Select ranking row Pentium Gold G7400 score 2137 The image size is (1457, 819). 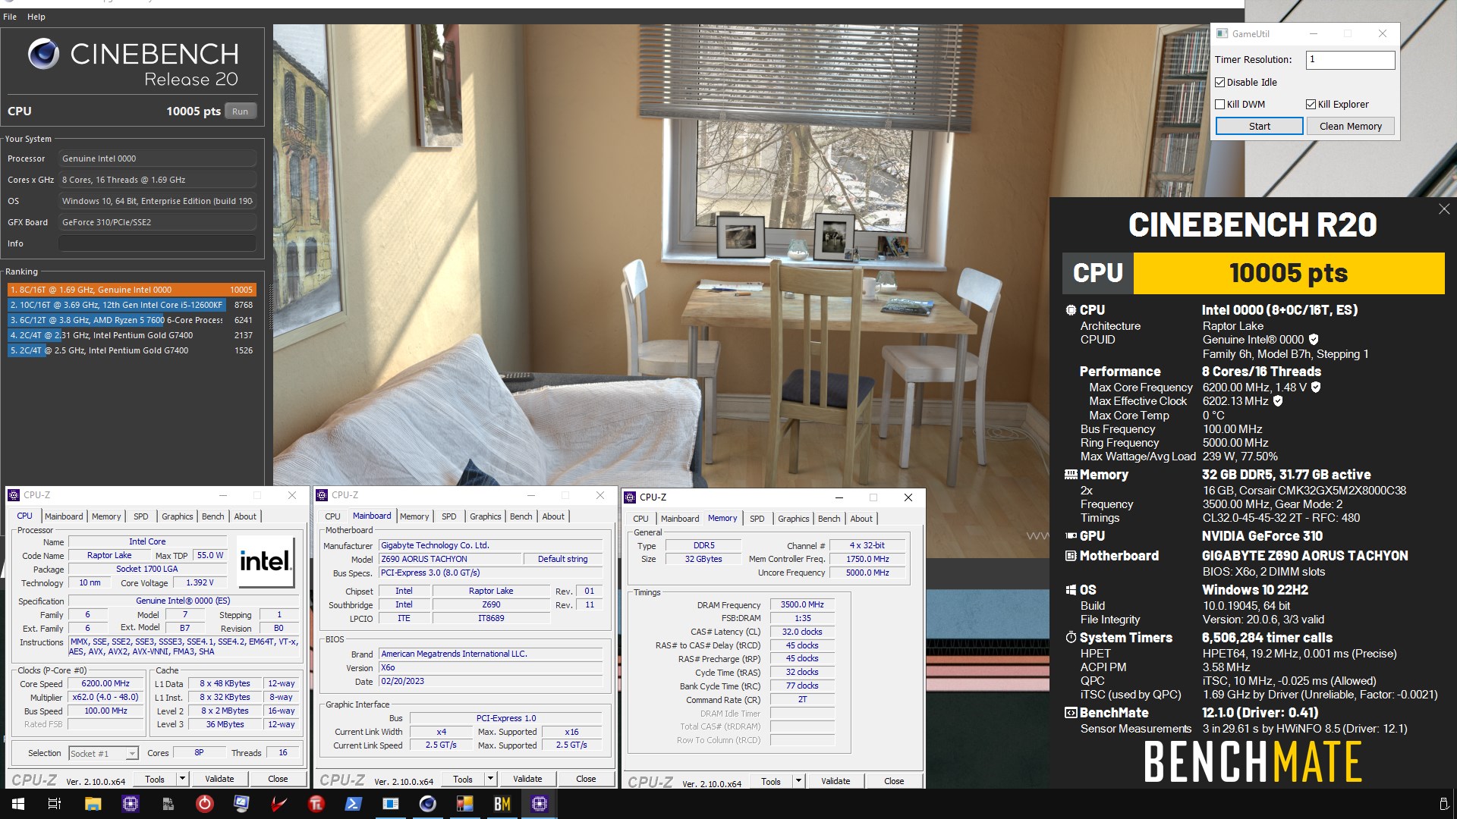click(131, 335)
